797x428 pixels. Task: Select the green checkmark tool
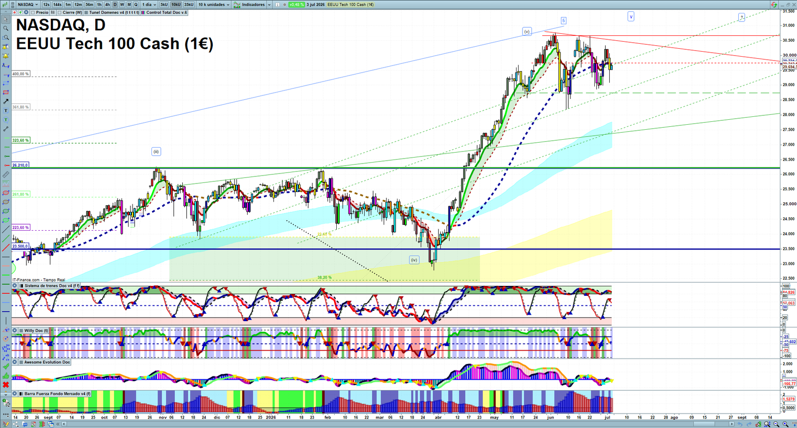6,366
